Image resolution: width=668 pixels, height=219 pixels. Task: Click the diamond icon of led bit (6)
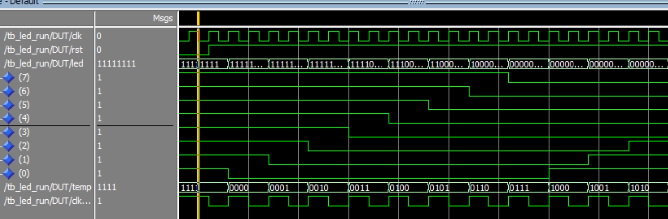point(9,91)
